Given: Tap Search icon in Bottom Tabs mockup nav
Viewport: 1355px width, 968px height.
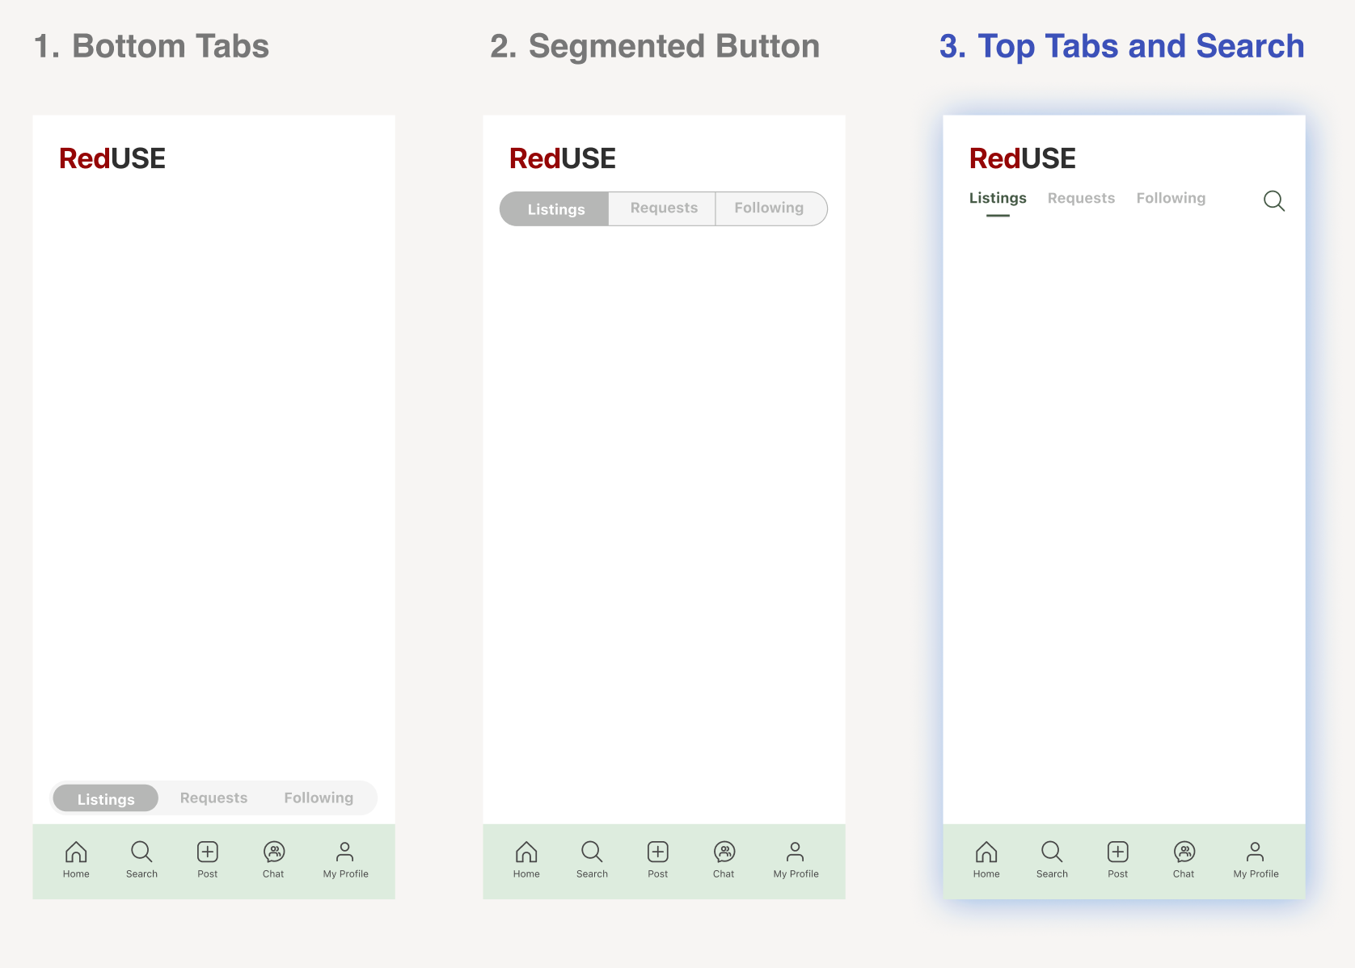Looking at the screenshot, I should click(x=141, y=852).
